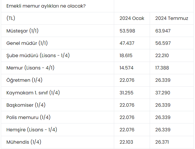Click the 'Öğretmen (1/4)' row label
195x149 pixels.
click(x=24, y=80)
